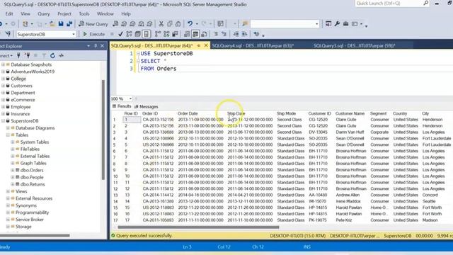Click the Object Explorer disconnect plug icon
The image size is (453, 255).
point(27,55)
